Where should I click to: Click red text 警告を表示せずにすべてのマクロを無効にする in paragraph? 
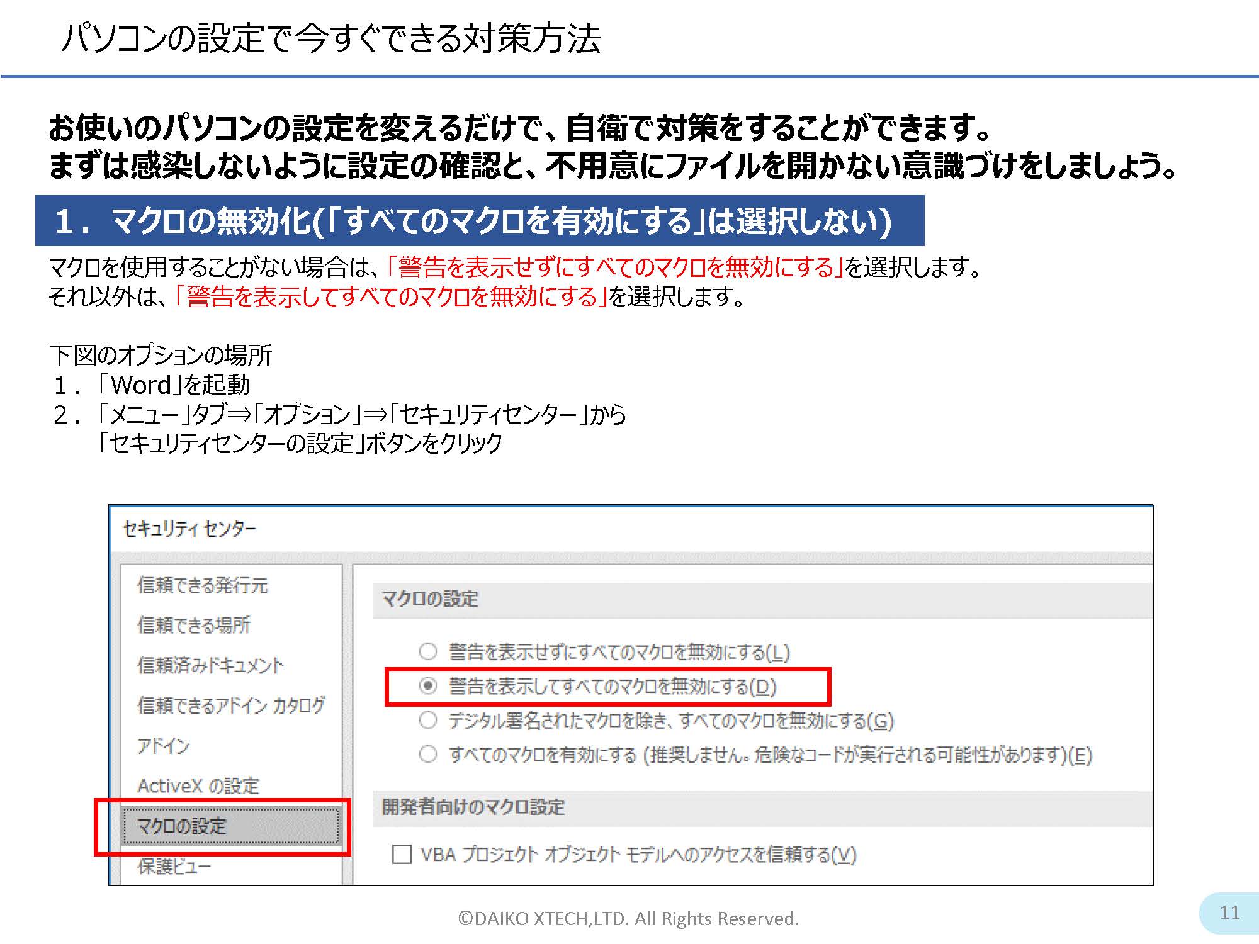[615, 267]
